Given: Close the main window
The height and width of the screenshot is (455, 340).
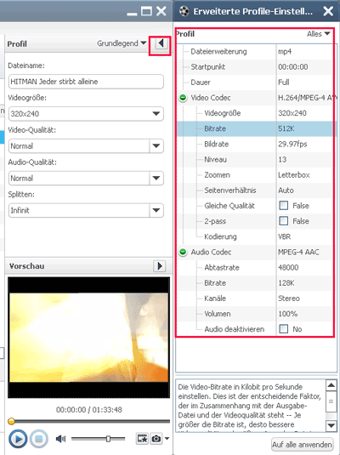Looking at the screenshot, I should [161, 11].
